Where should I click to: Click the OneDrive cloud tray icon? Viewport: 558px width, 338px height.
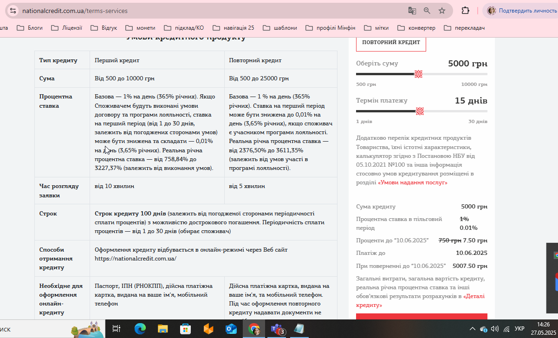[x=483, y=329]
